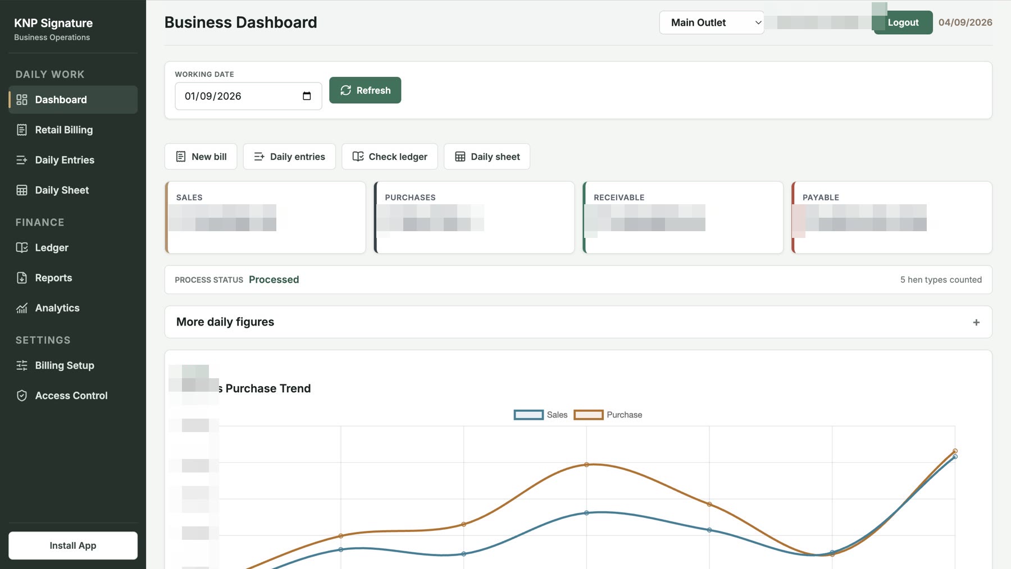Click the Billing Setup sliders icon
The width and height of the screenshot is (1011, 569).
[x=22, y=365]
